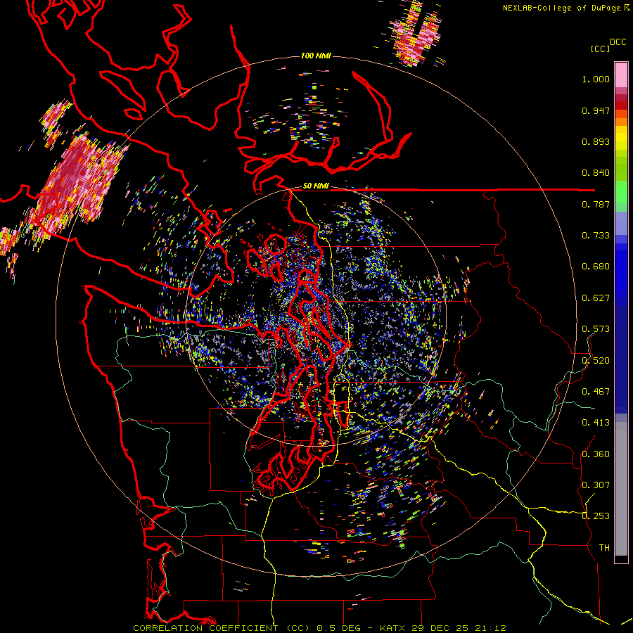Click the pink echo cluster beyond 100 NMI north
Viewport: 633px width, 633px height.
tap(416, 34)
